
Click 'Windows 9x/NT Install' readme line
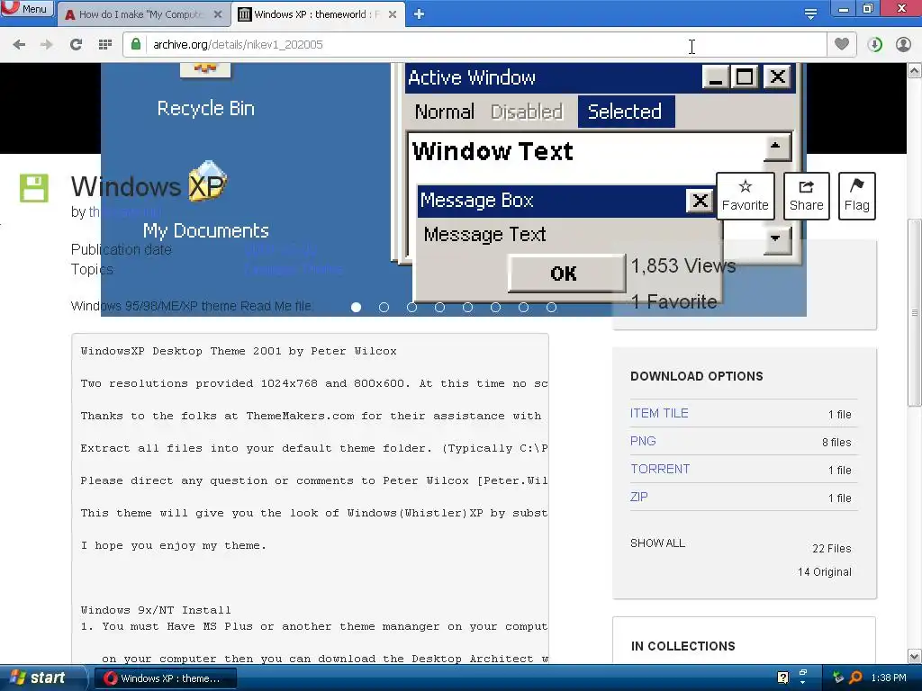[156, 610]
